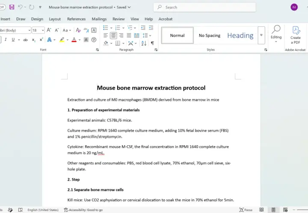The width and height of the screenshot is (308, 213).
Task: Open the Borders button
Action: 118,43
